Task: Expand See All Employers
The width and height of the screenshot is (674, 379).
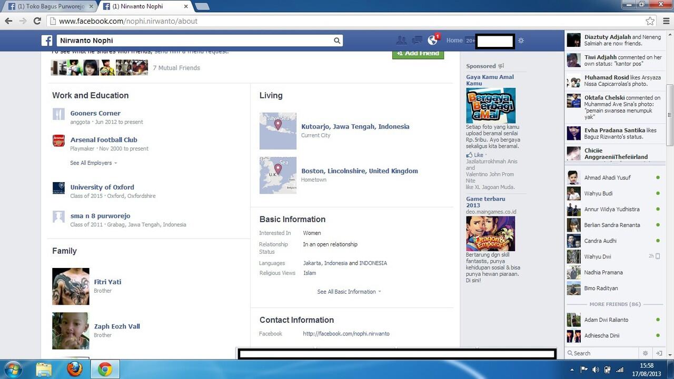Action: click(93, 163)
